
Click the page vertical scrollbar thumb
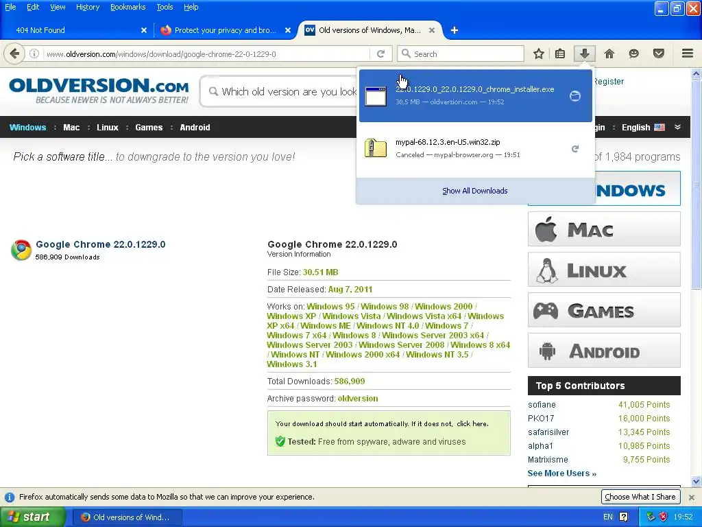click(x=696, y=184)
